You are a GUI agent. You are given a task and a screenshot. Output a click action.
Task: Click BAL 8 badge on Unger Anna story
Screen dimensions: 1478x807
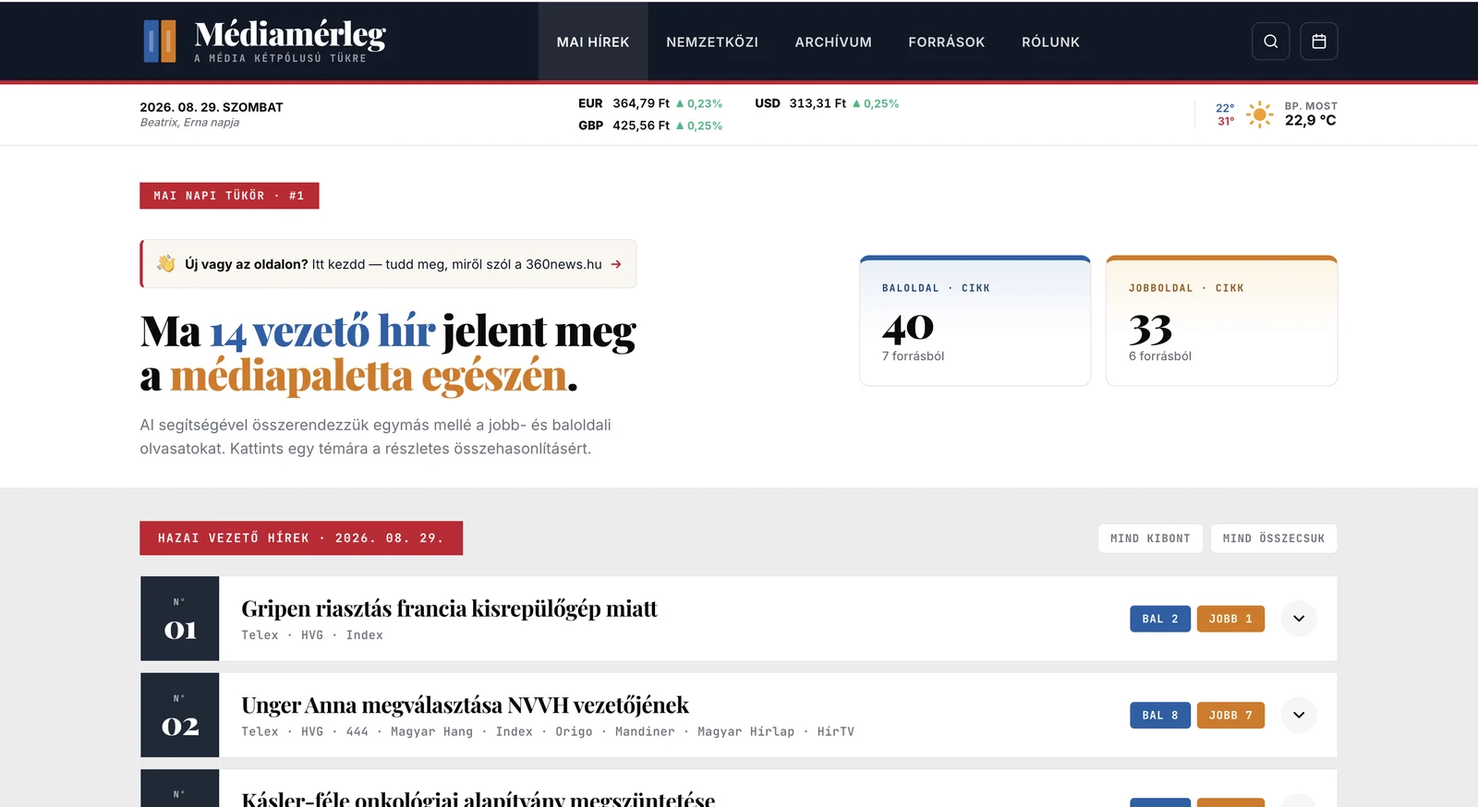pos(1160,715)
